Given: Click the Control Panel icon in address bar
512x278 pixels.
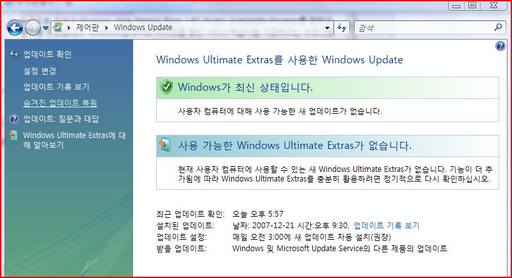Looking at the screenshot, I should point(58,27).
